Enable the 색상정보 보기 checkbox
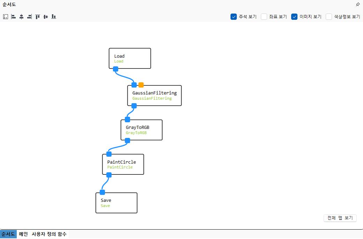363x239 pixels. coord(329,17)
